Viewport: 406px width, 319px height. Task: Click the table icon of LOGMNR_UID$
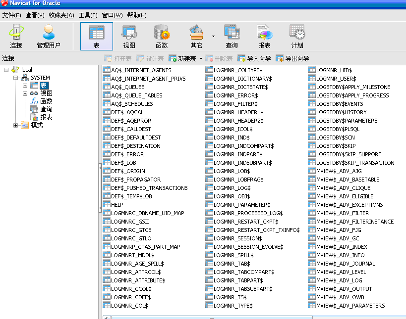[x=312, y=70]
